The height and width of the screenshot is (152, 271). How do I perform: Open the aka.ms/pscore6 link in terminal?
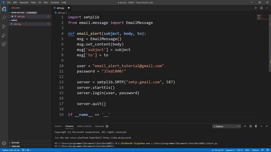coord(117,138)
